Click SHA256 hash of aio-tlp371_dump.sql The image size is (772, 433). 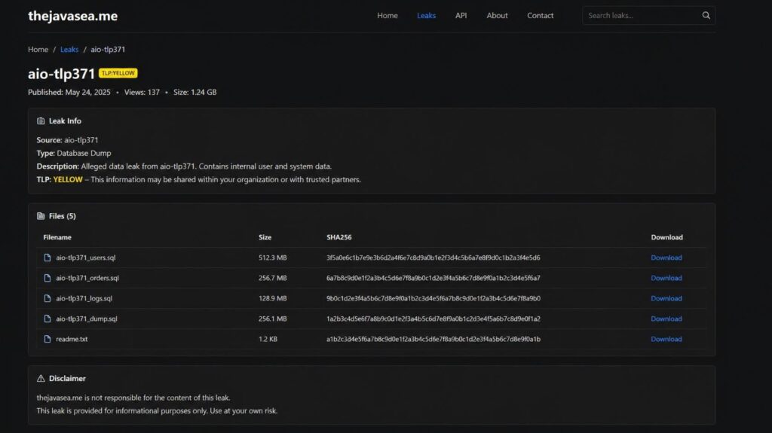click(x=433, y=319)
